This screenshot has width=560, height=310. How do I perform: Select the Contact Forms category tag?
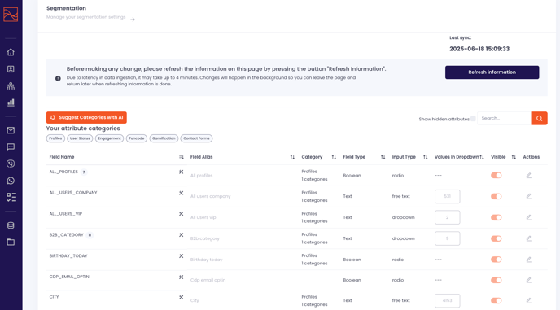coord(196,138)
